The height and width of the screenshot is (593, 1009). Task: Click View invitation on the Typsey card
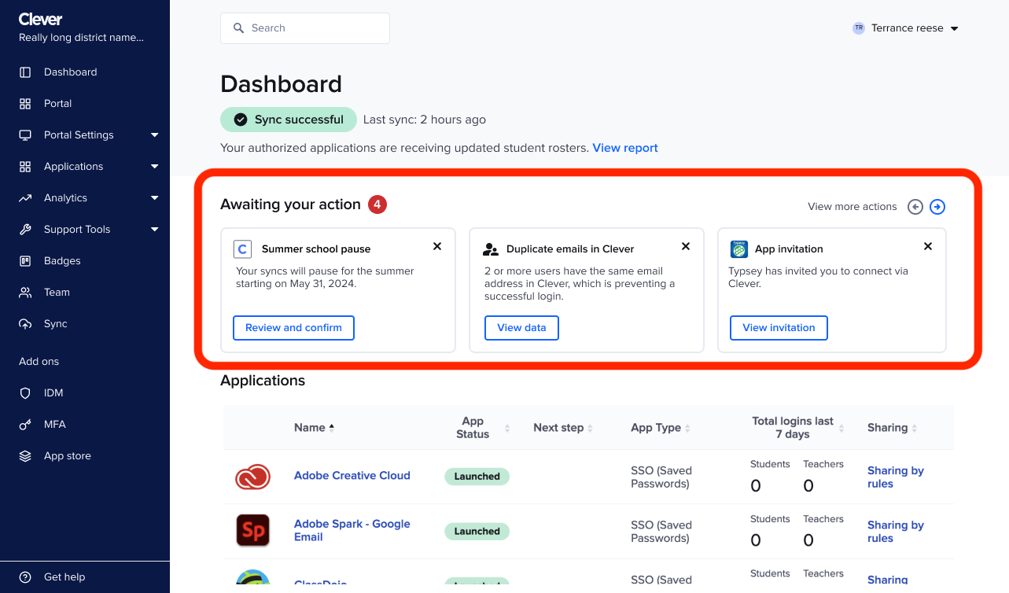click(x=779, y=327)
